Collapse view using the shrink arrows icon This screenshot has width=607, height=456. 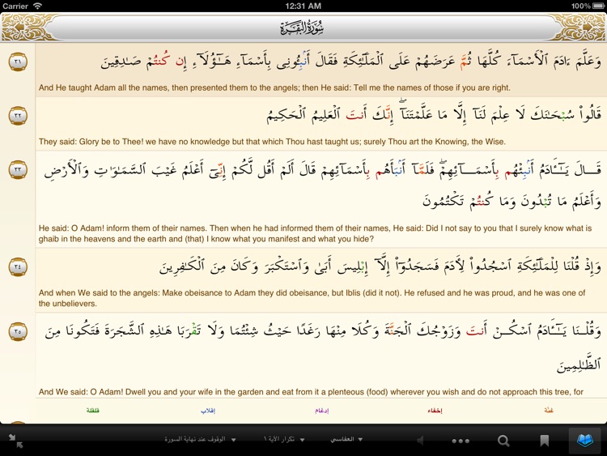16,441
